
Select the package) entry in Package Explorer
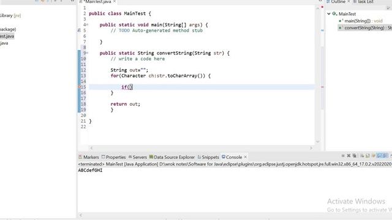8,29
